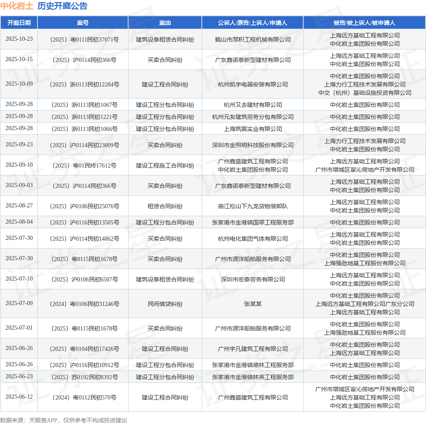Select the date 2025-10-09
This screenshot has width=426, height=424.
pyautogui.click(x=19, y=84)
